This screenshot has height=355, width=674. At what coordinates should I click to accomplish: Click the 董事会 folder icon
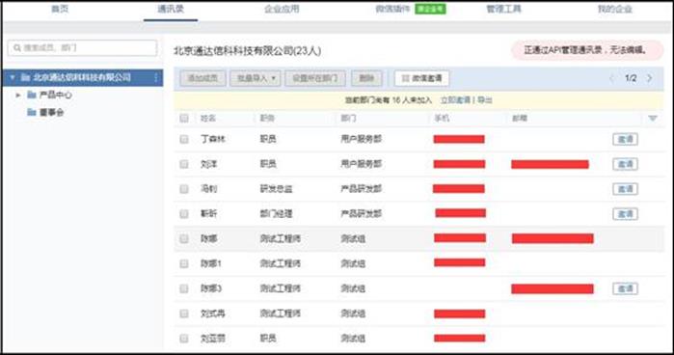[x=32, y=112]
